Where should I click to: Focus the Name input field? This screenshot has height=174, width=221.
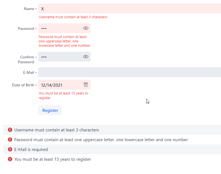(x=130, y=8)
